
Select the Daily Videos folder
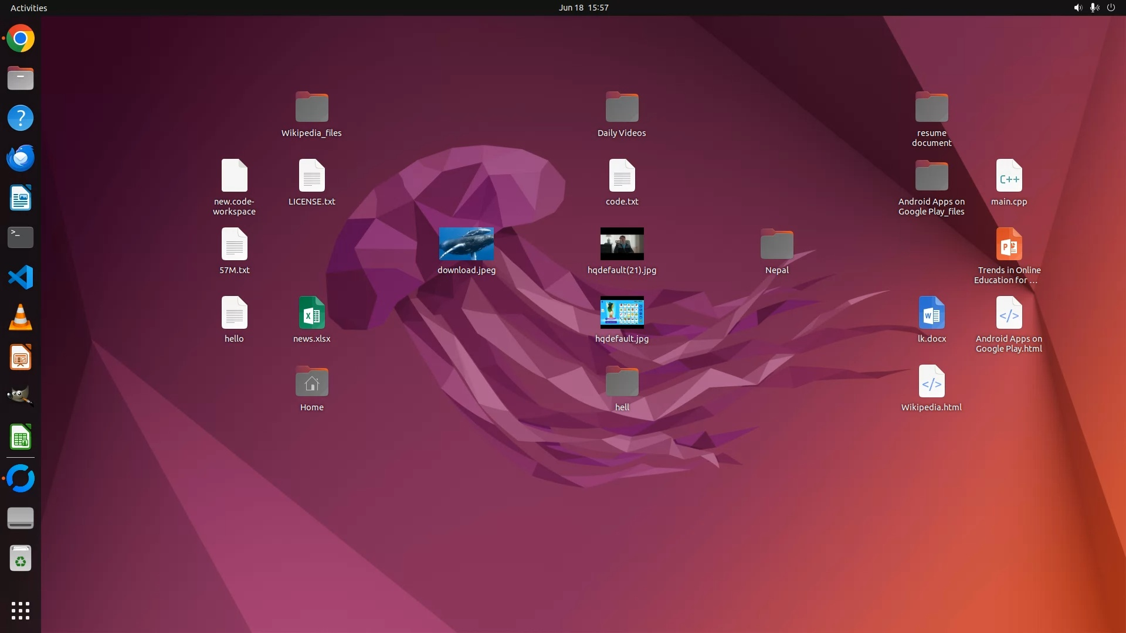622,107
